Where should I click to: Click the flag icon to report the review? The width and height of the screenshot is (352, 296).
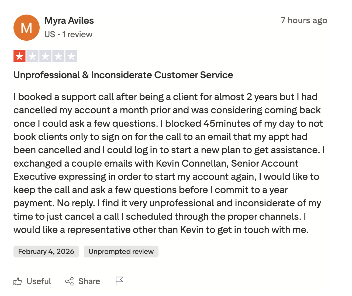[119, 281]
